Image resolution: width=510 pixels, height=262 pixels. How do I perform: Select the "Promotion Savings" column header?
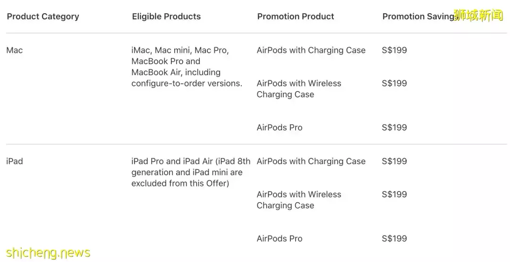pos(417,17)
